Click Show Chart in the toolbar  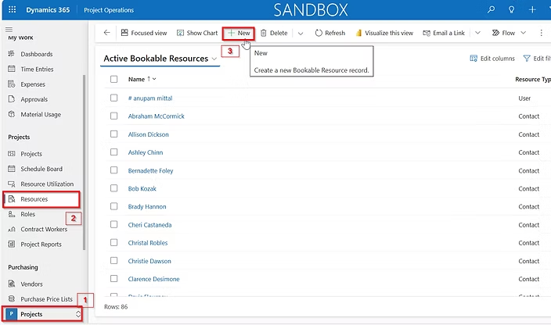click(x=197, y=33)
